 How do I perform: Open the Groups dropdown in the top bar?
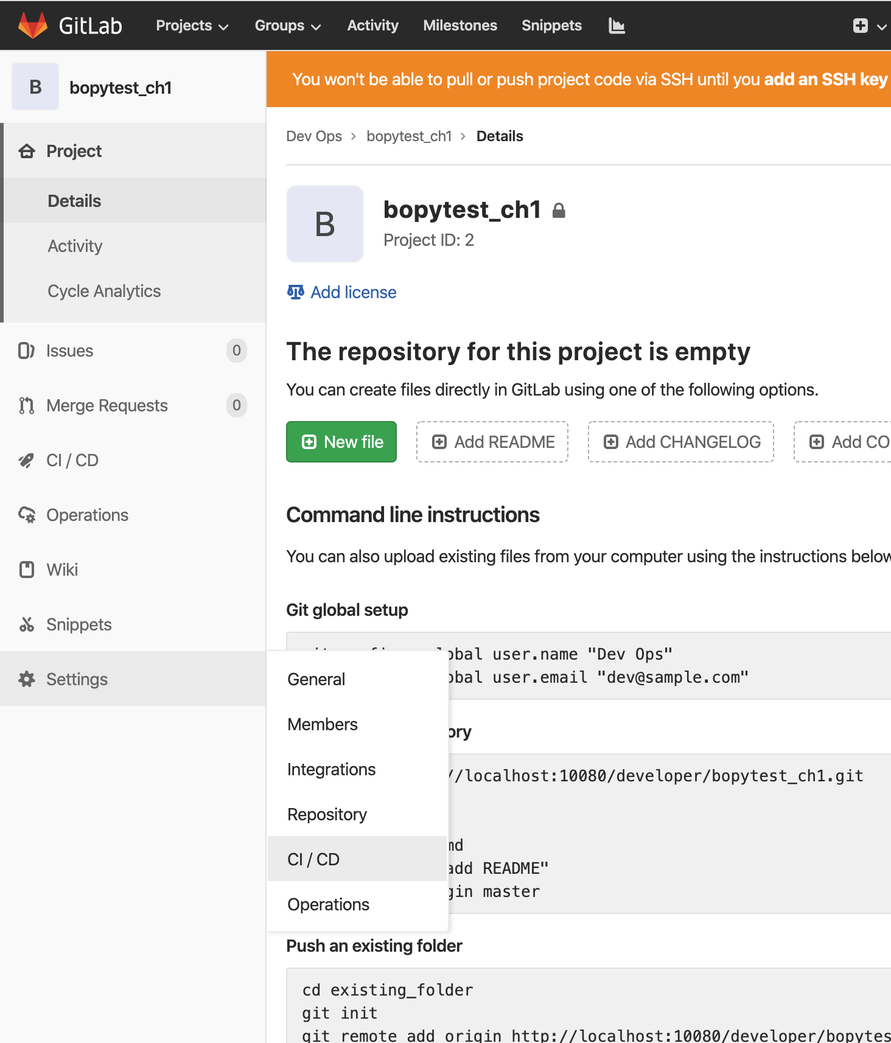click(x=287, y=26)
